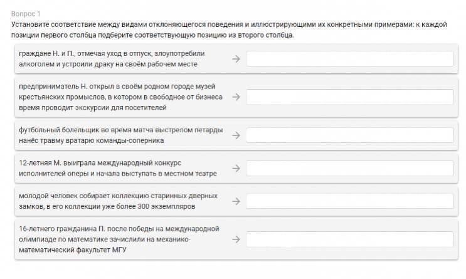Click arrow icon next to граждане Н. и П. row
This screenshot has width=466, height=279.
click(236, 59)
